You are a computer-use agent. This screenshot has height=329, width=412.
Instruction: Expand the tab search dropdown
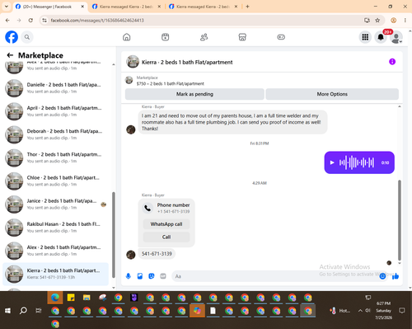coord(7,7)
